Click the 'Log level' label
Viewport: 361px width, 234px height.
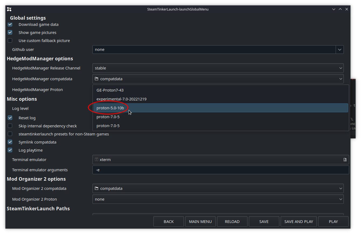click(x=20, y=109)
